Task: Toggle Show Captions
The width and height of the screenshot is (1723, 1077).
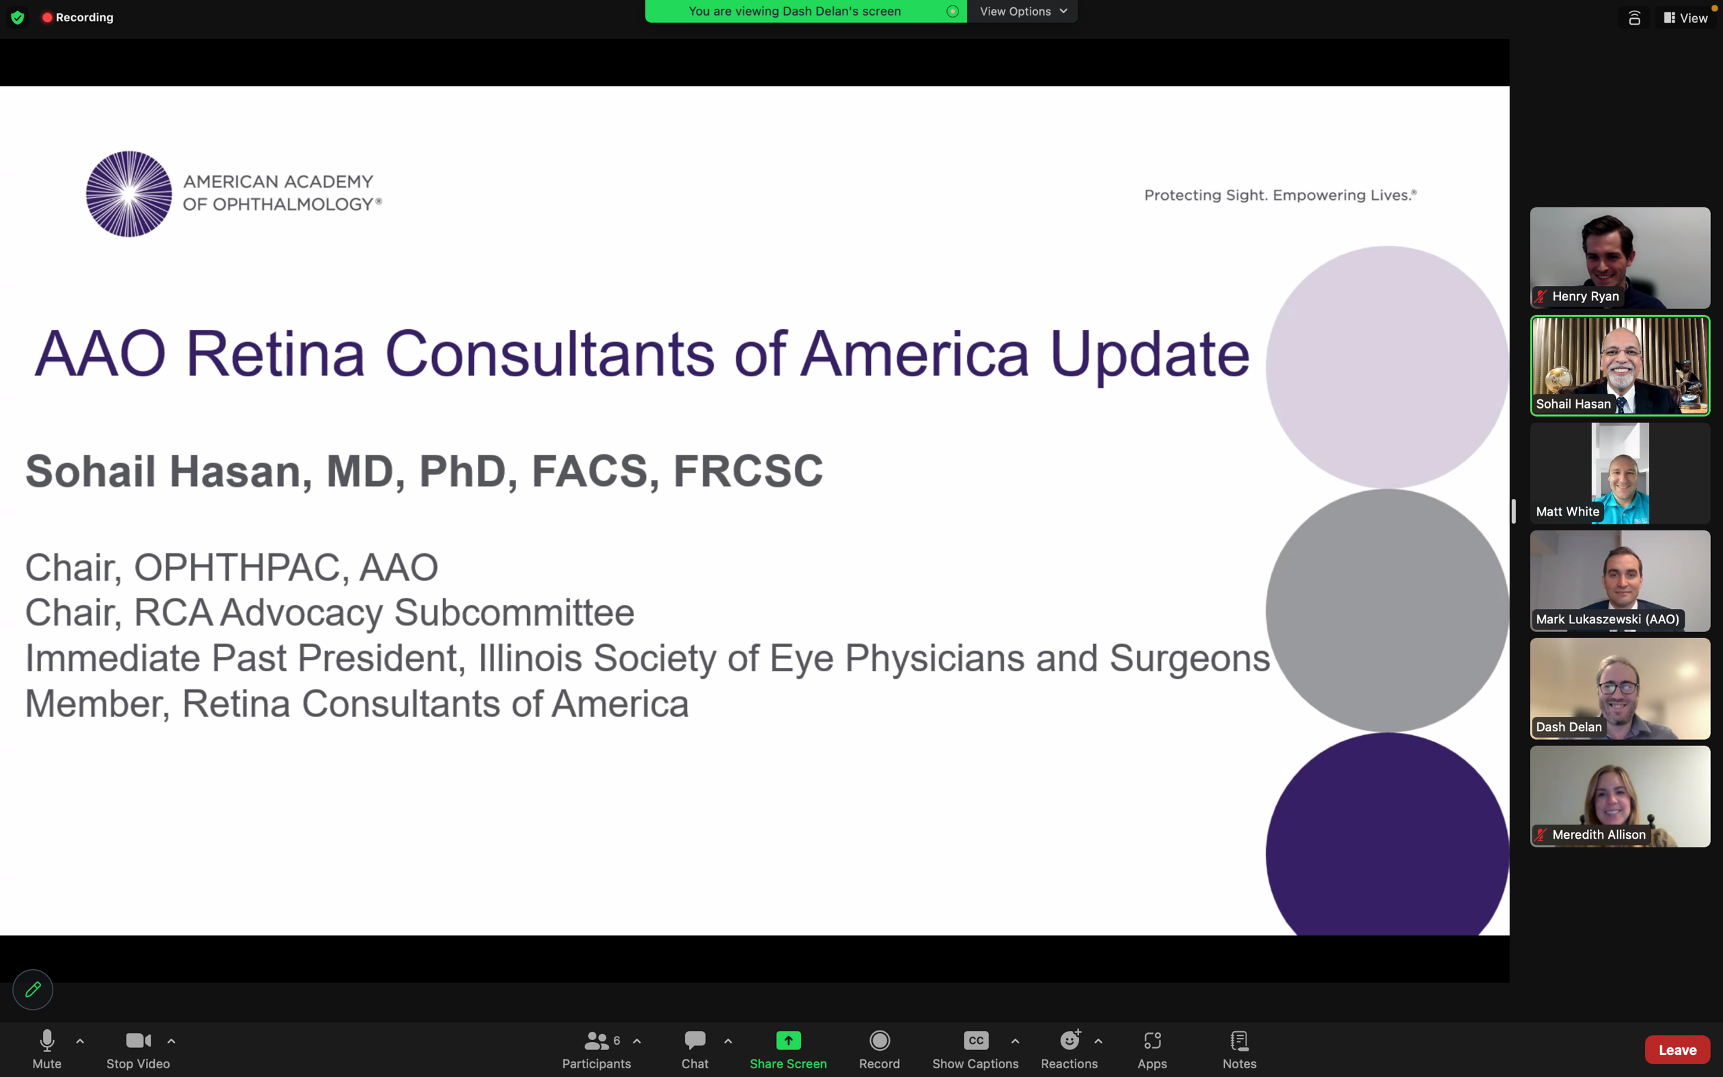Action: point(975,1049)
